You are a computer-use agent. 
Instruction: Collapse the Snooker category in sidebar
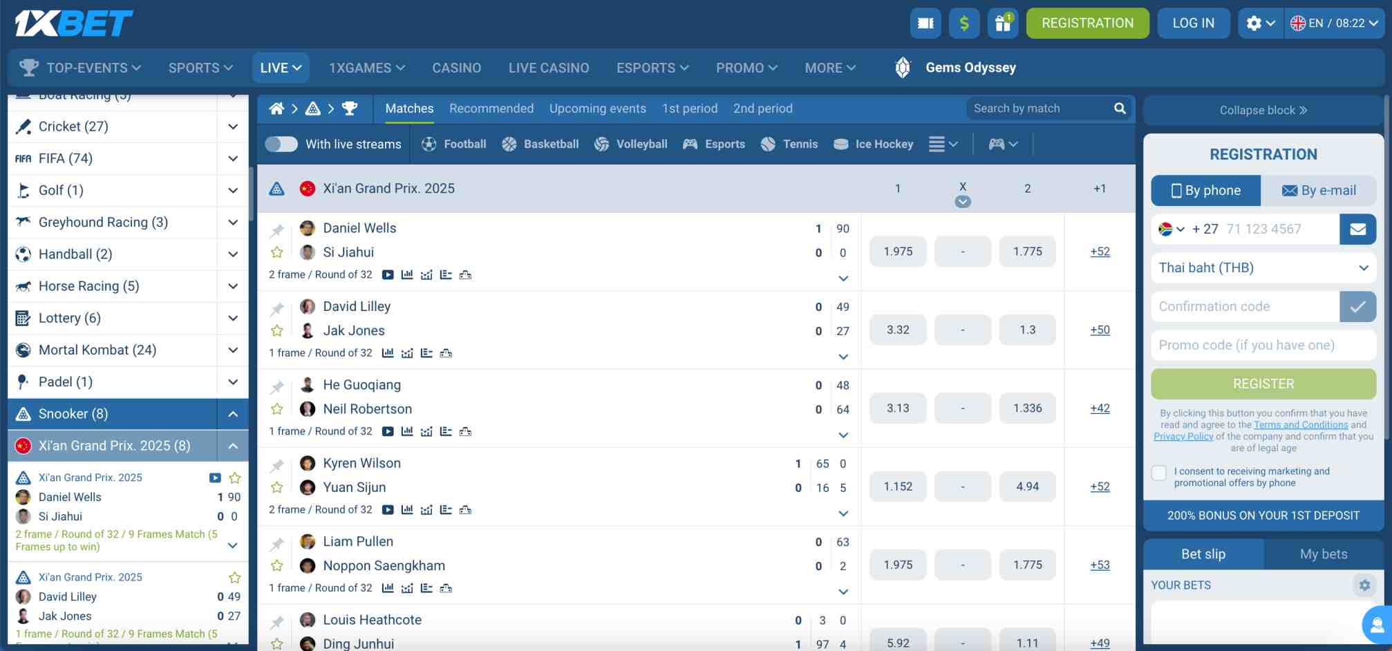(233, 413)
